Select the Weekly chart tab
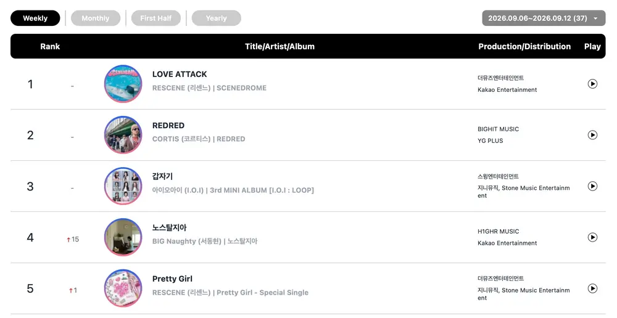The image size is (617, 318). coord(35,18)
